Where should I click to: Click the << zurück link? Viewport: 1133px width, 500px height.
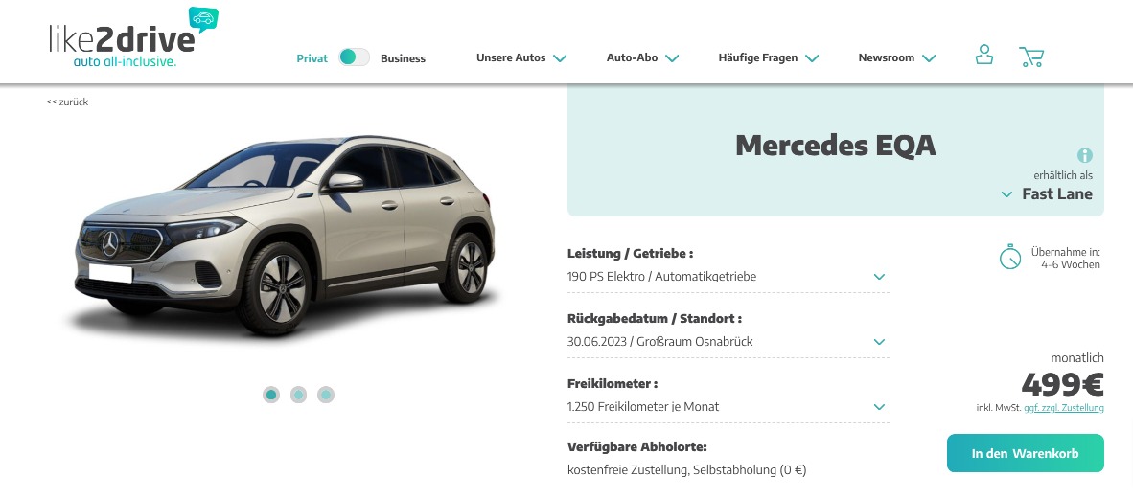[x=67, y=102]
